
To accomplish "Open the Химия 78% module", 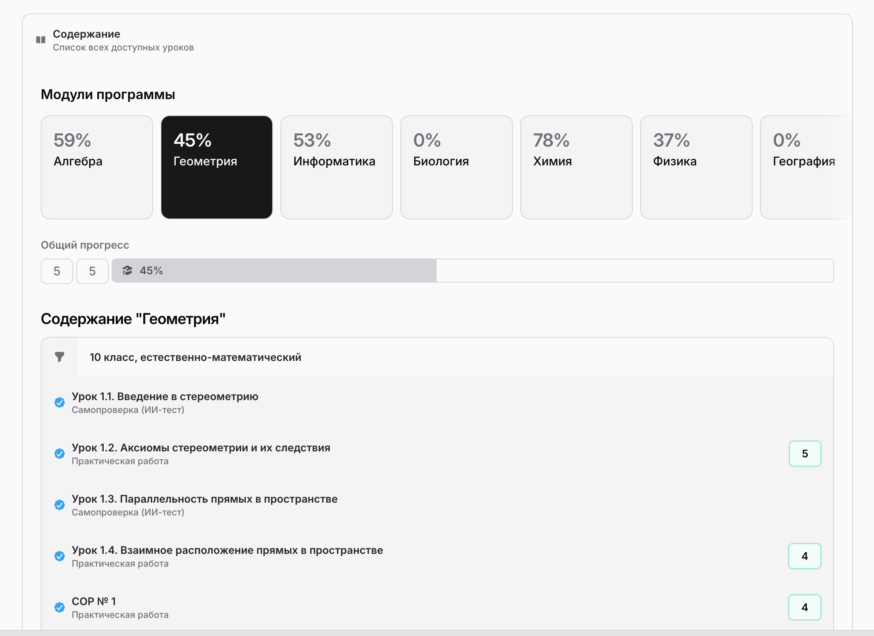I will click(576, 167).
